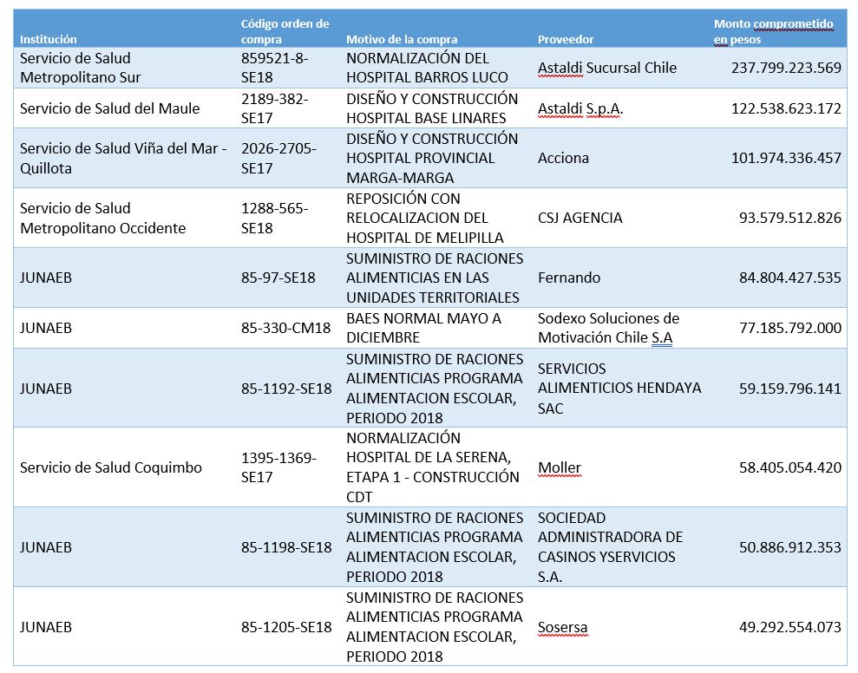Select order code 85-1192-SE18

286,389
